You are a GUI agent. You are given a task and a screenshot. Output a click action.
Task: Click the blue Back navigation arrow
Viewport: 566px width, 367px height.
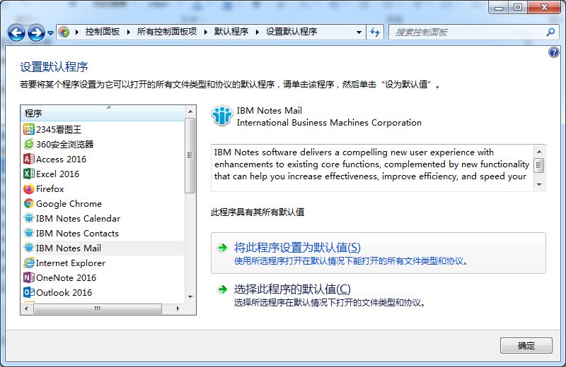(16, 32)
